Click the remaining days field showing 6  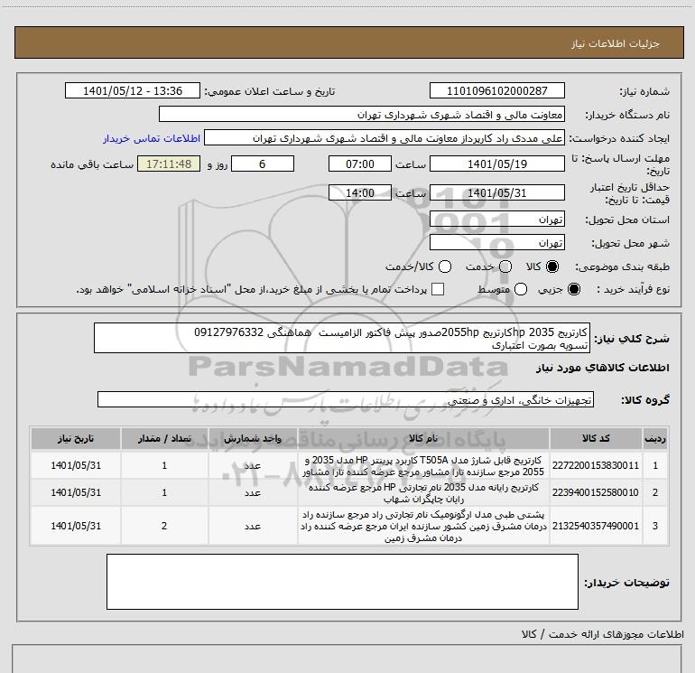(x=263, y=164)
